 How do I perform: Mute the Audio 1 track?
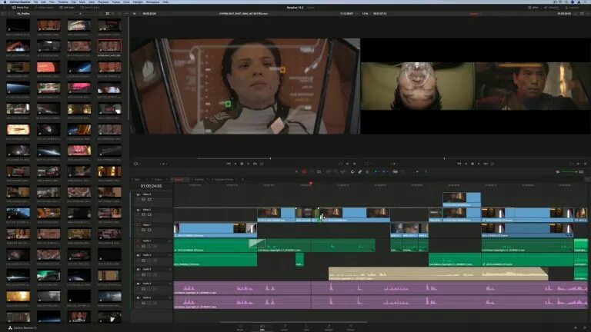155,246
